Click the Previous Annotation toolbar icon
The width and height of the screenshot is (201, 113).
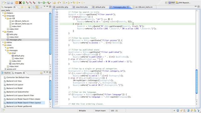click(69, 3)
